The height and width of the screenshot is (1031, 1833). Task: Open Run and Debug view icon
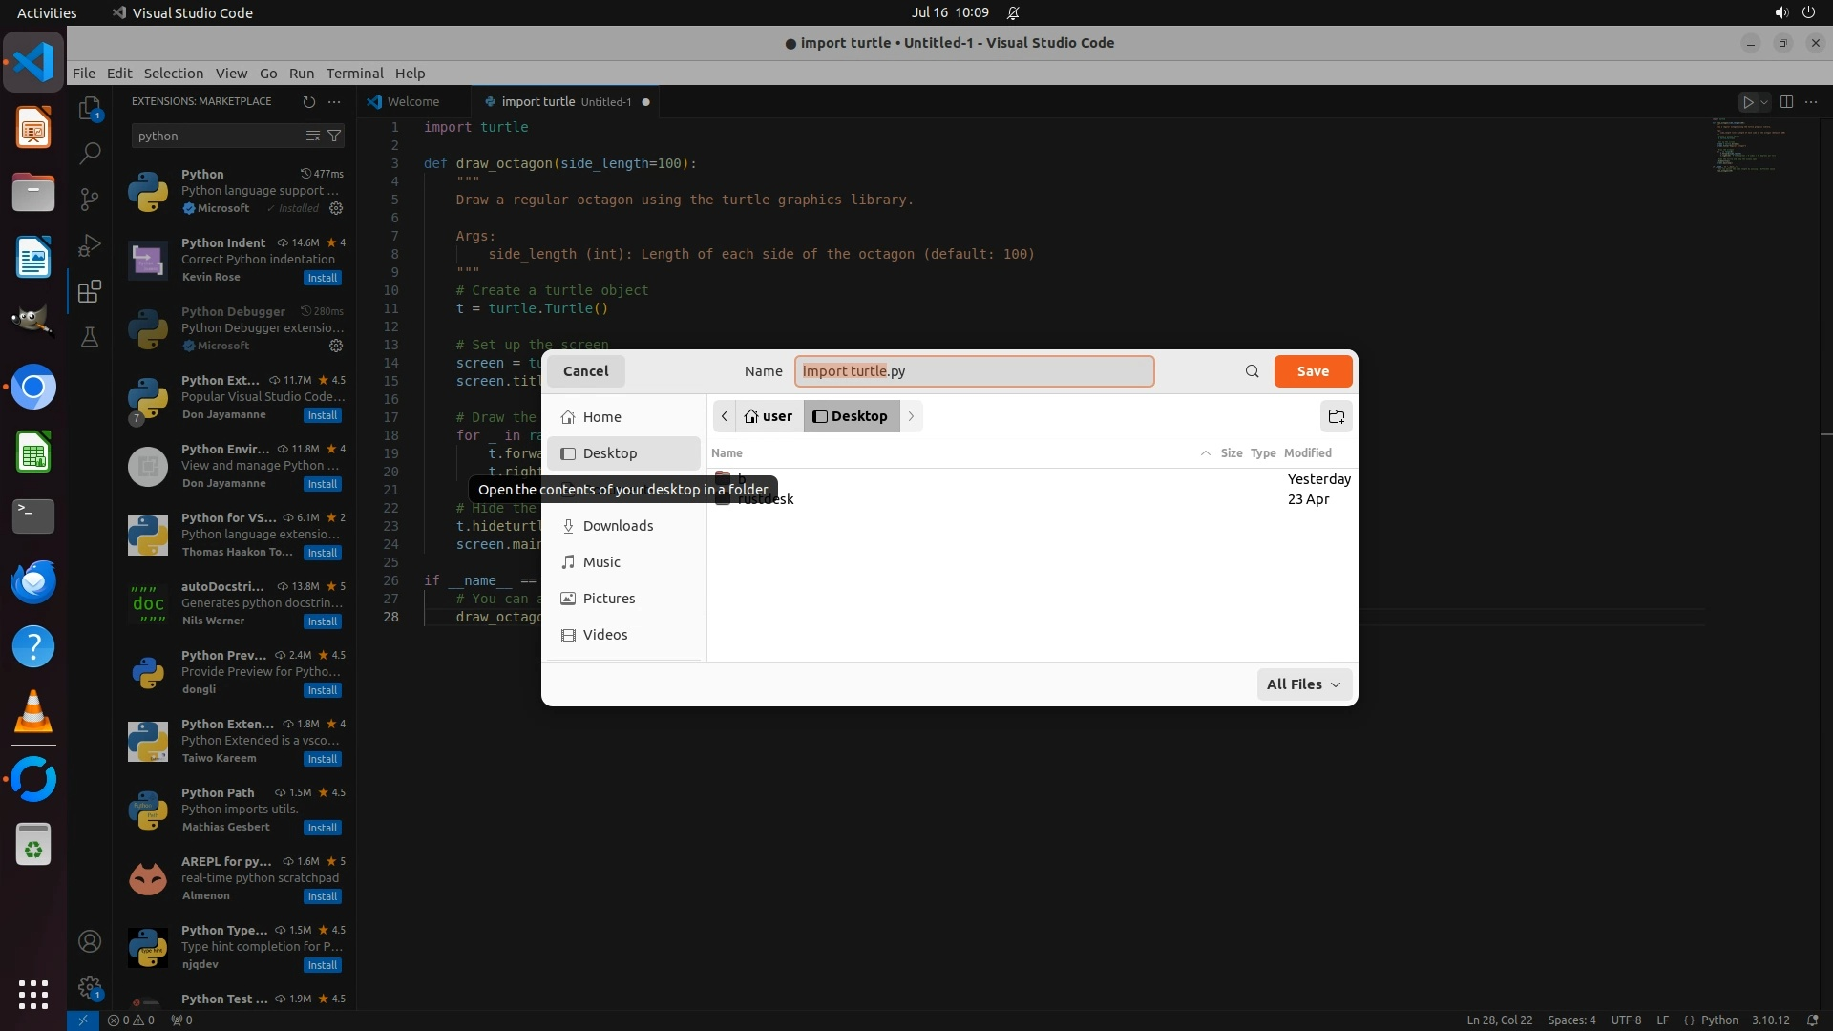click(x=90, y=245)
